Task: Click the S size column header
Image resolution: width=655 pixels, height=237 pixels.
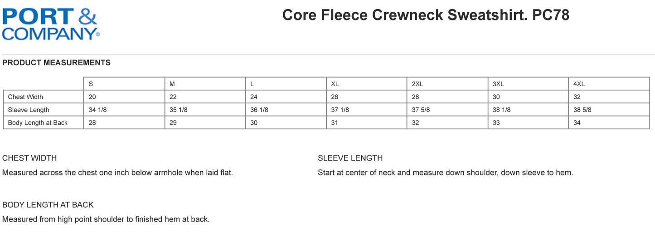Action: pyautogui.click(x=91, y=84)
